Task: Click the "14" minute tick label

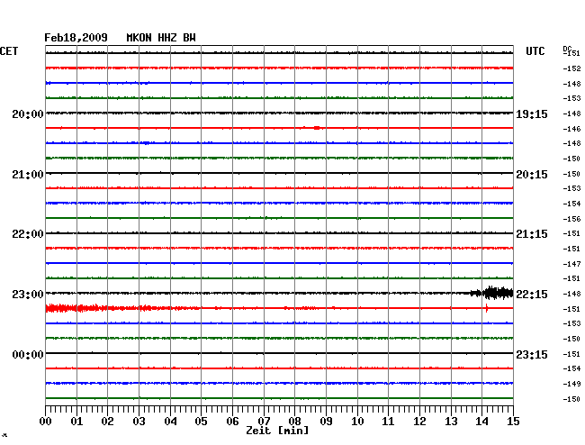Action: click(481, 422)
